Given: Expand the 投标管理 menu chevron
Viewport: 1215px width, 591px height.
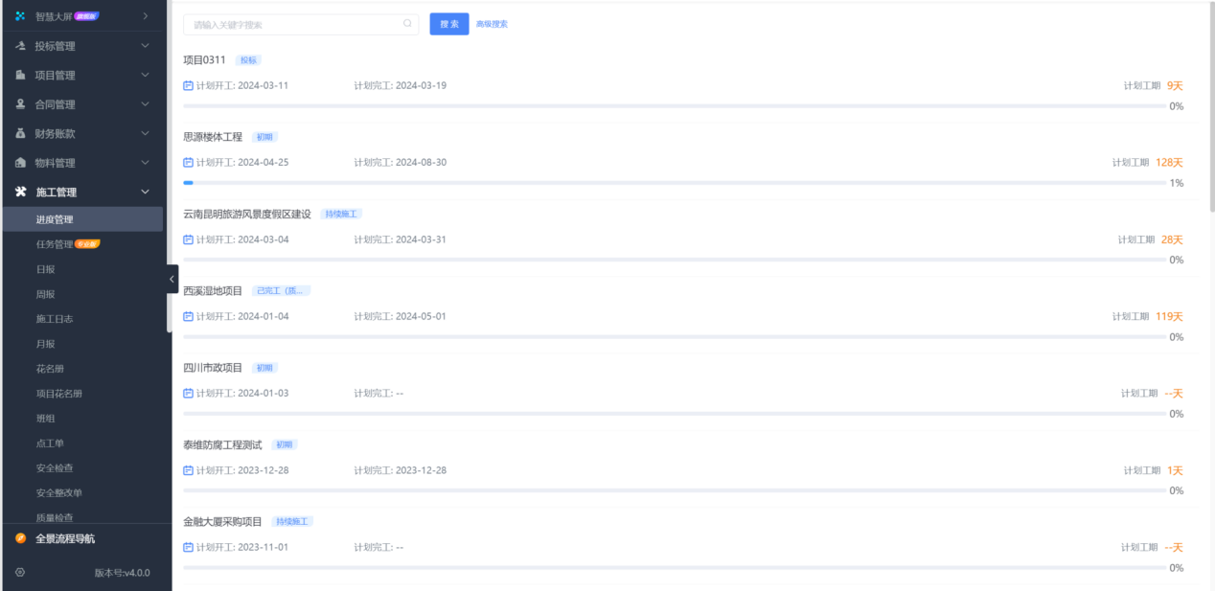Looking at the screenshot, I should tap(146, 46).
